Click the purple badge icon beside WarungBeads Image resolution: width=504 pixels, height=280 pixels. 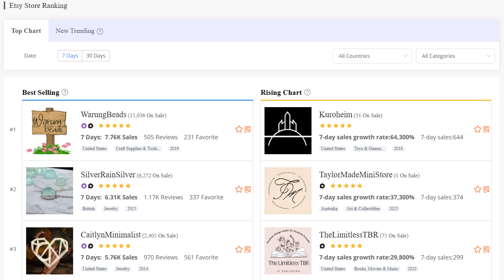(x=83, y=126)
